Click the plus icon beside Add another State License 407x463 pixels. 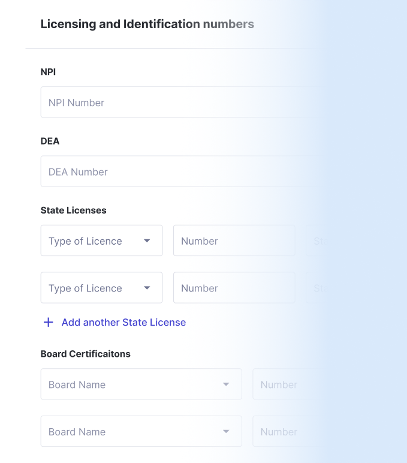tap(49, 322)
